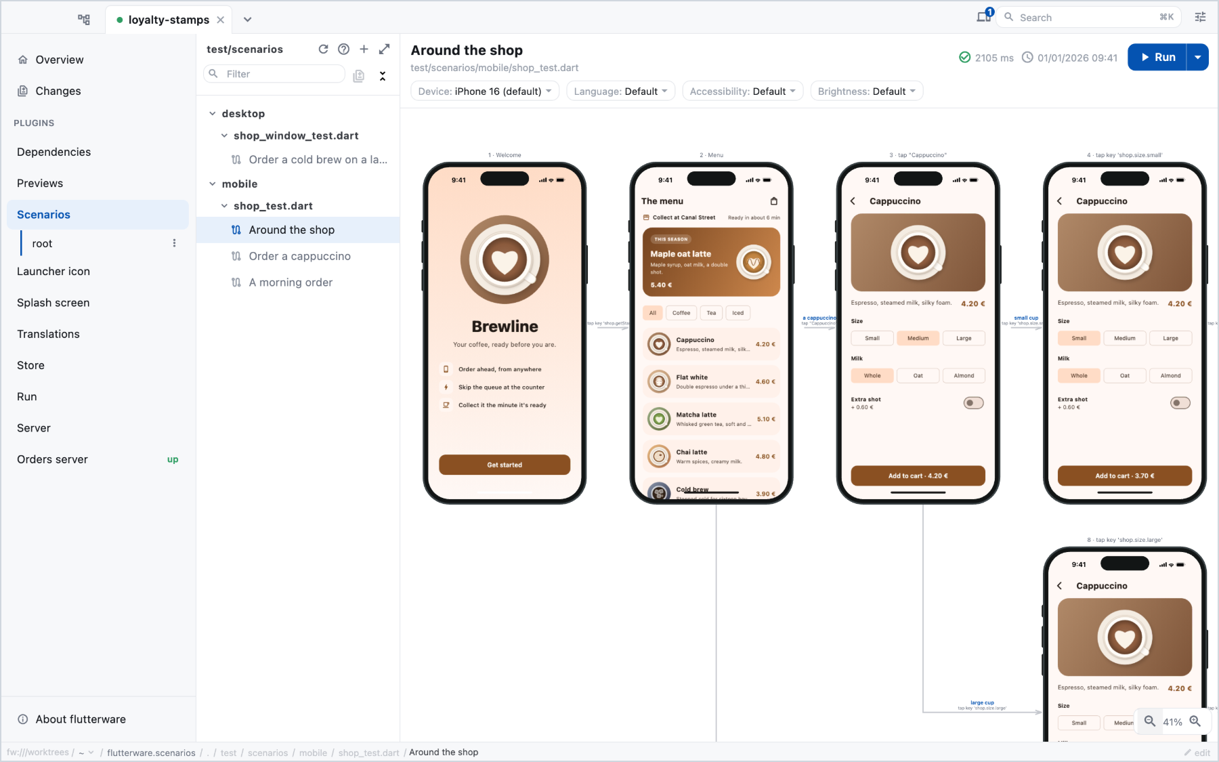The height and width of the screenshot is (762, 1219).
Task: Select the step 2 Menu screen thumbnail
Action: (711, 333)
